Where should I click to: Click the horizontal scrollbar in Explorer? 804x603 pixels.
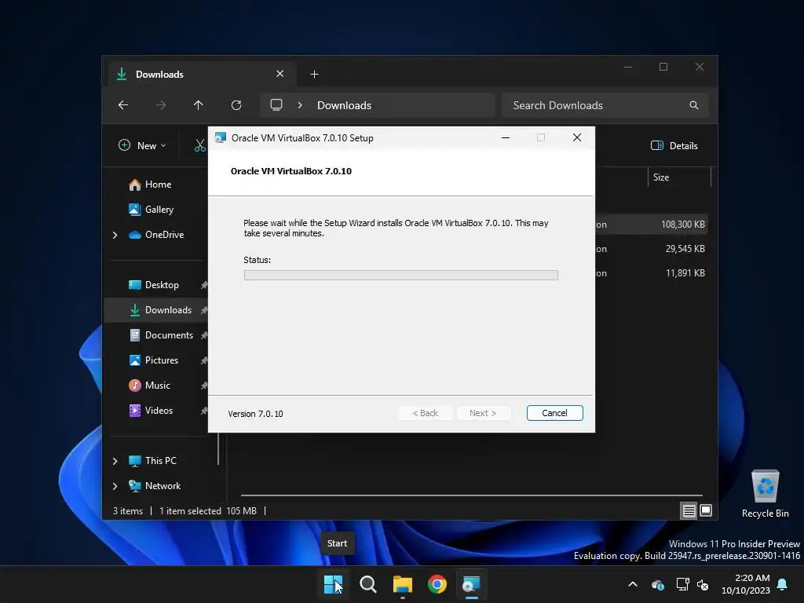click(472, 495)
